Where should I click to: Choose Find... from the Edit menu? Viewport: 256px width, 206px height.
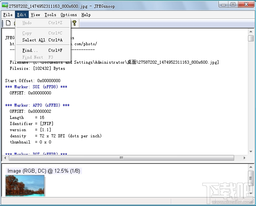tap(43, 50)
